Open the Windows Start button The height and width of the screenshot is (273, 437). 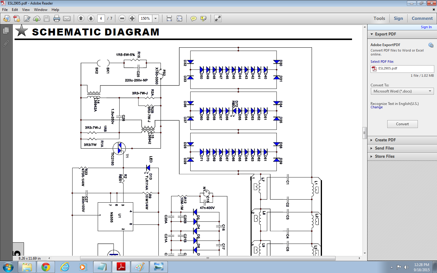click(8, 267)
